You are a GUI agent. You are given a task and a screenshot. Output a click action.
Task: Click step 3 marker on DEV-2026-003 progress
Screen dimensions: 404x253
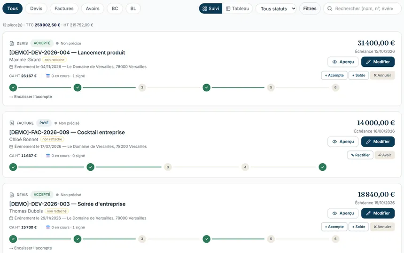(x=142, y=239)
